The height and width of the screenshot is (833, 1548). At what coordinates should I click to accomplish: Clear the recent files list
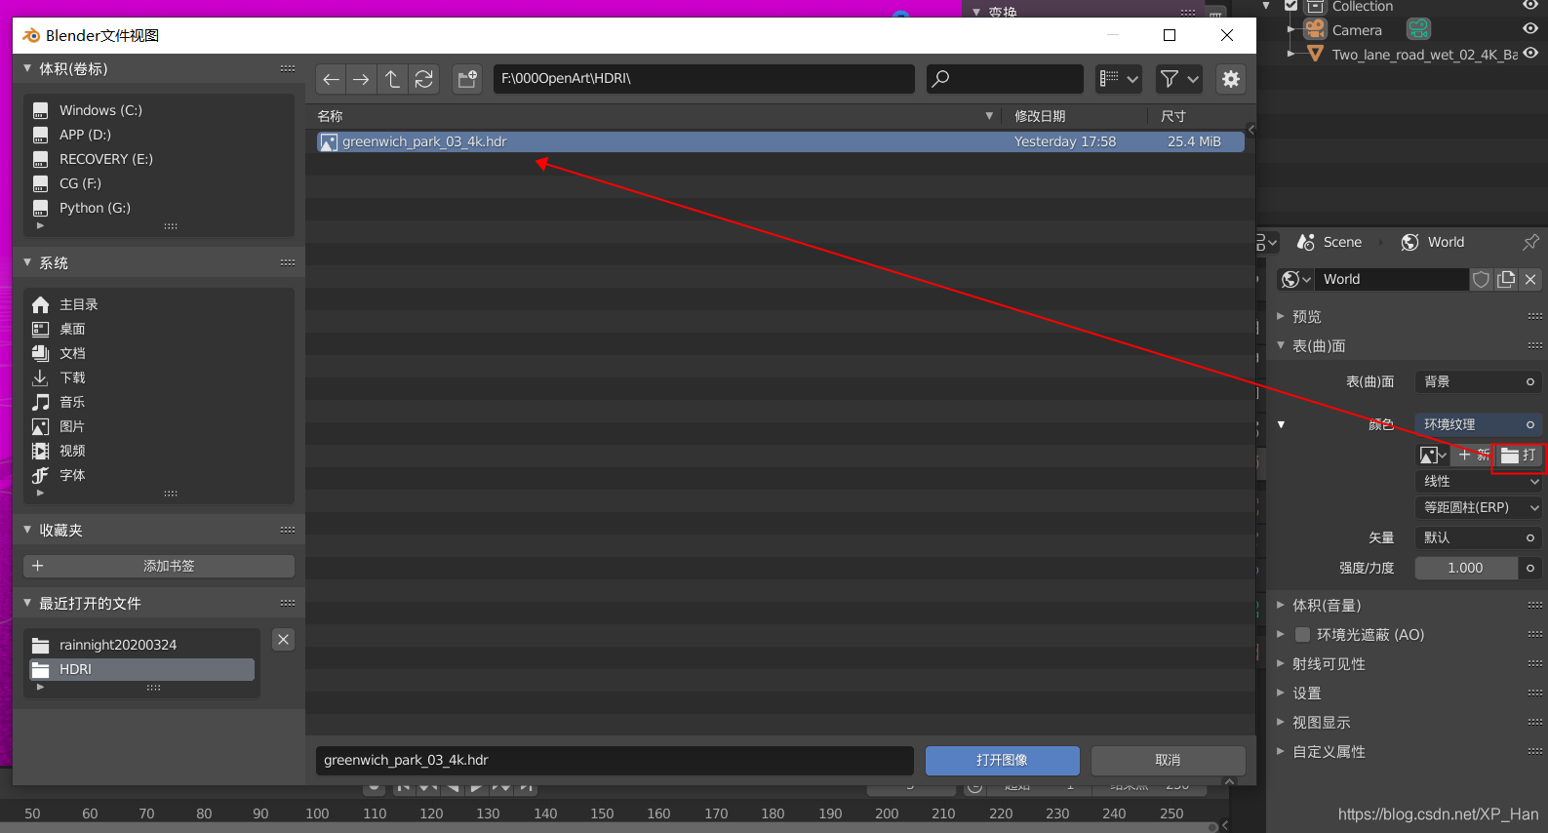pyautogui.click(x=284, y=640)
